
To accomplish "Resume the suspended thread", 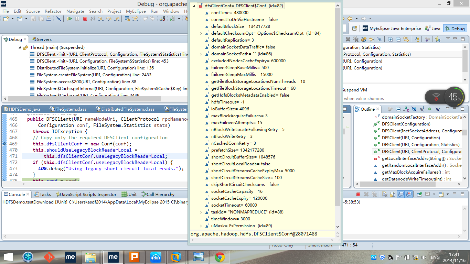I will tap(69, 19).
